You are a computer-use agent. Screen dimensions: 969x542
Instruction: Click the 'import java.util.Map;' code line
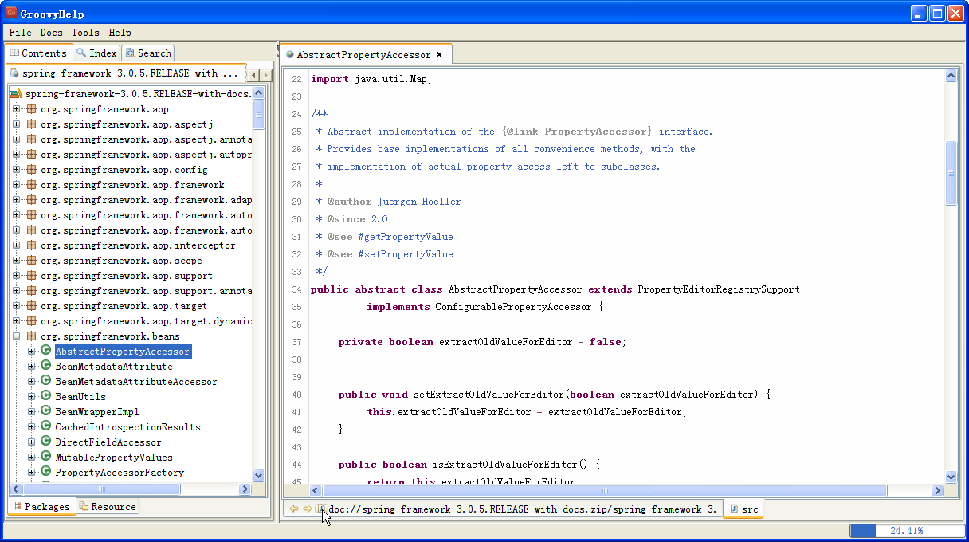(371, 79)
